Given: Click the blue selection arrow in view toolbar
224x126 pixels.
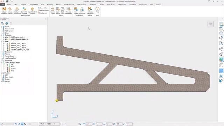Looking at the screenshot, I should coord(221,76).
